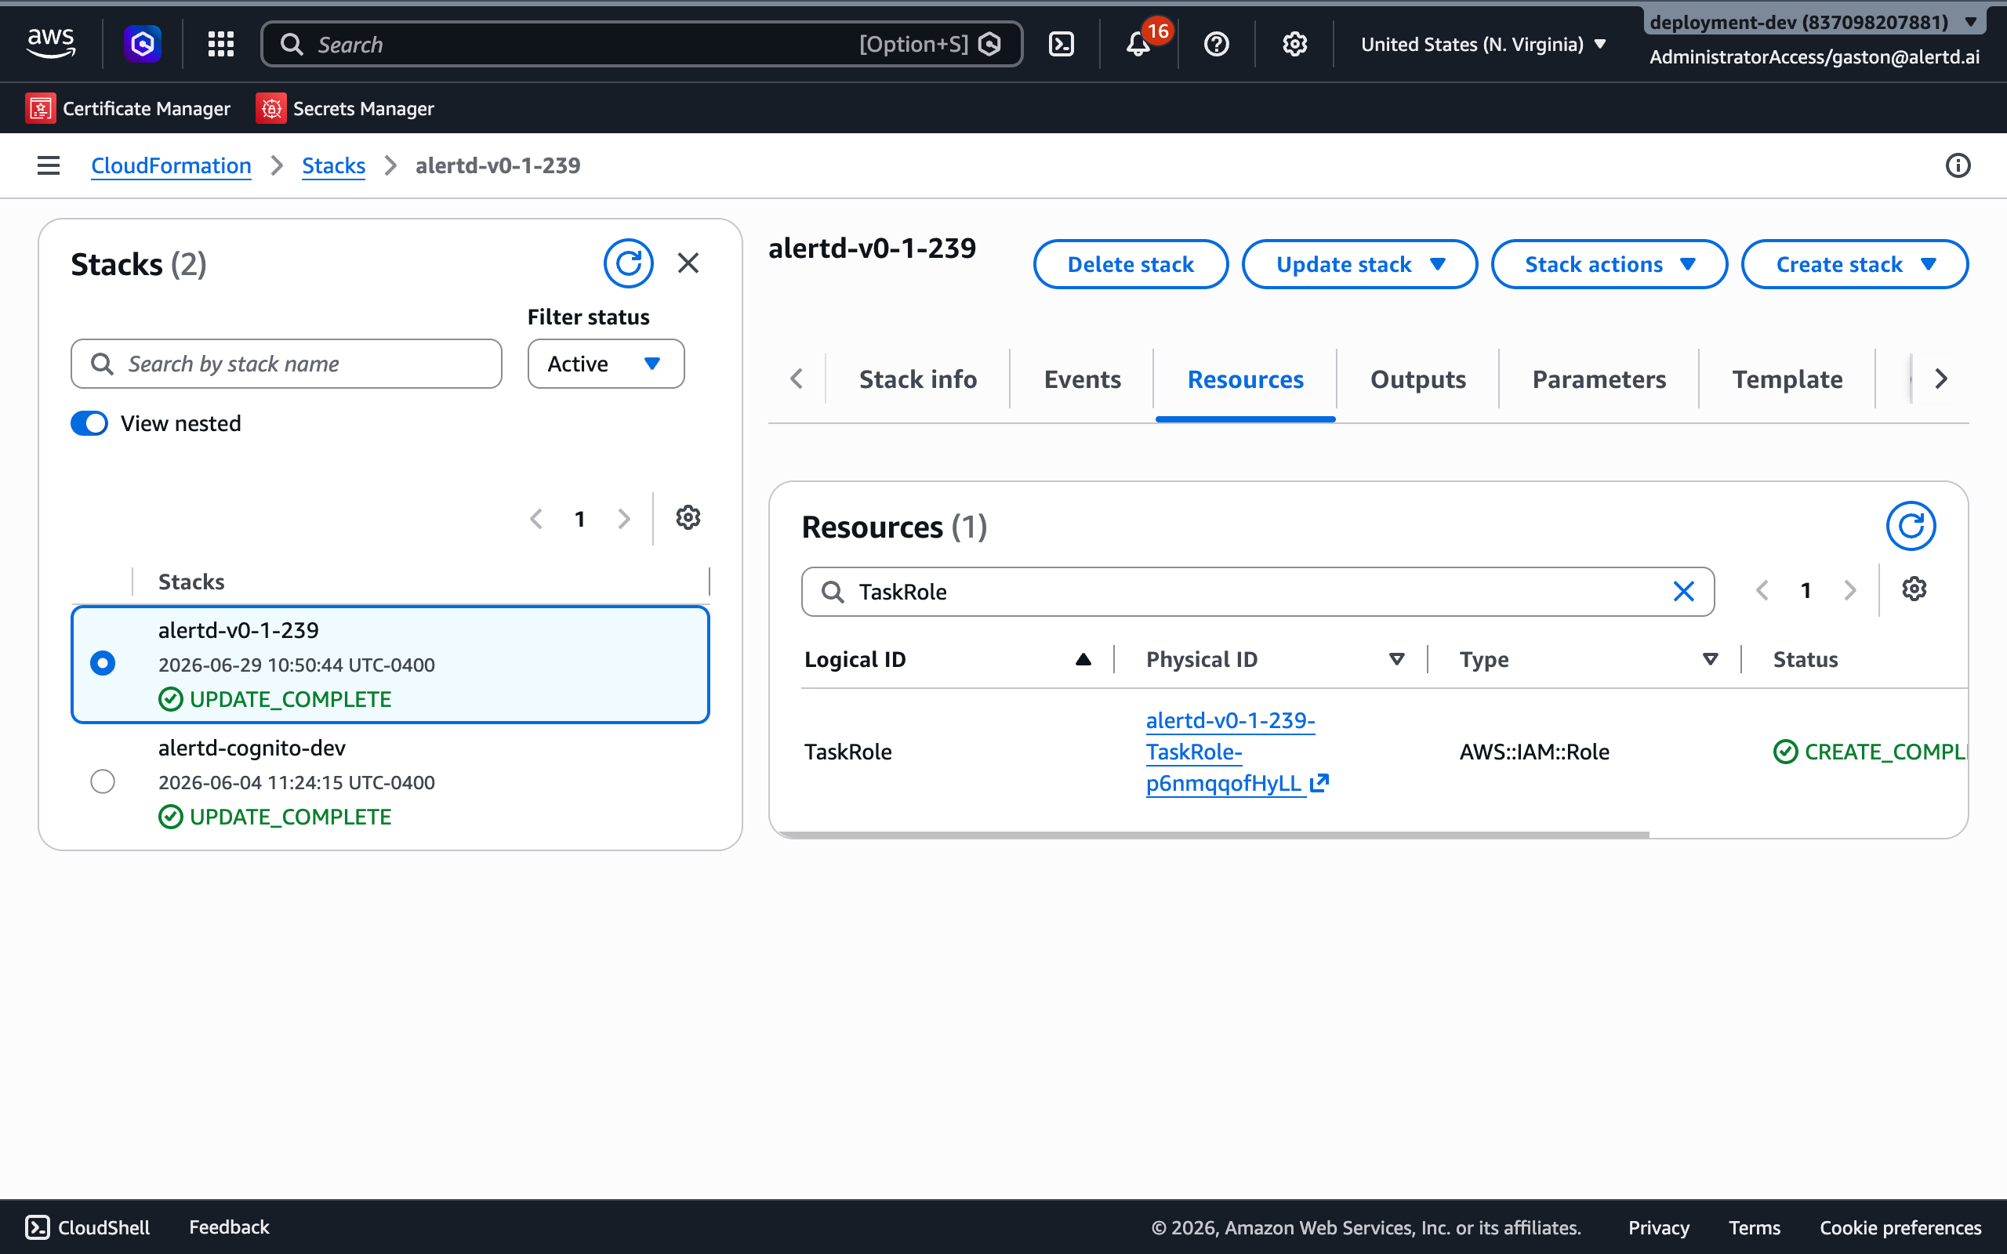The height and width of the screenshot is (1254, 2007).
Task: Click the TaskRole logical ID cell
Action: (x=847, y=752)
